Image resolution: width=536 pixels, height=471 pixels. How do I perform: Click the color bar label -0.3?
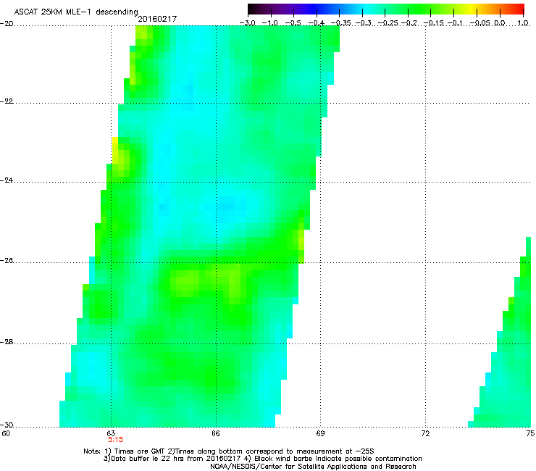coord(363,23)
